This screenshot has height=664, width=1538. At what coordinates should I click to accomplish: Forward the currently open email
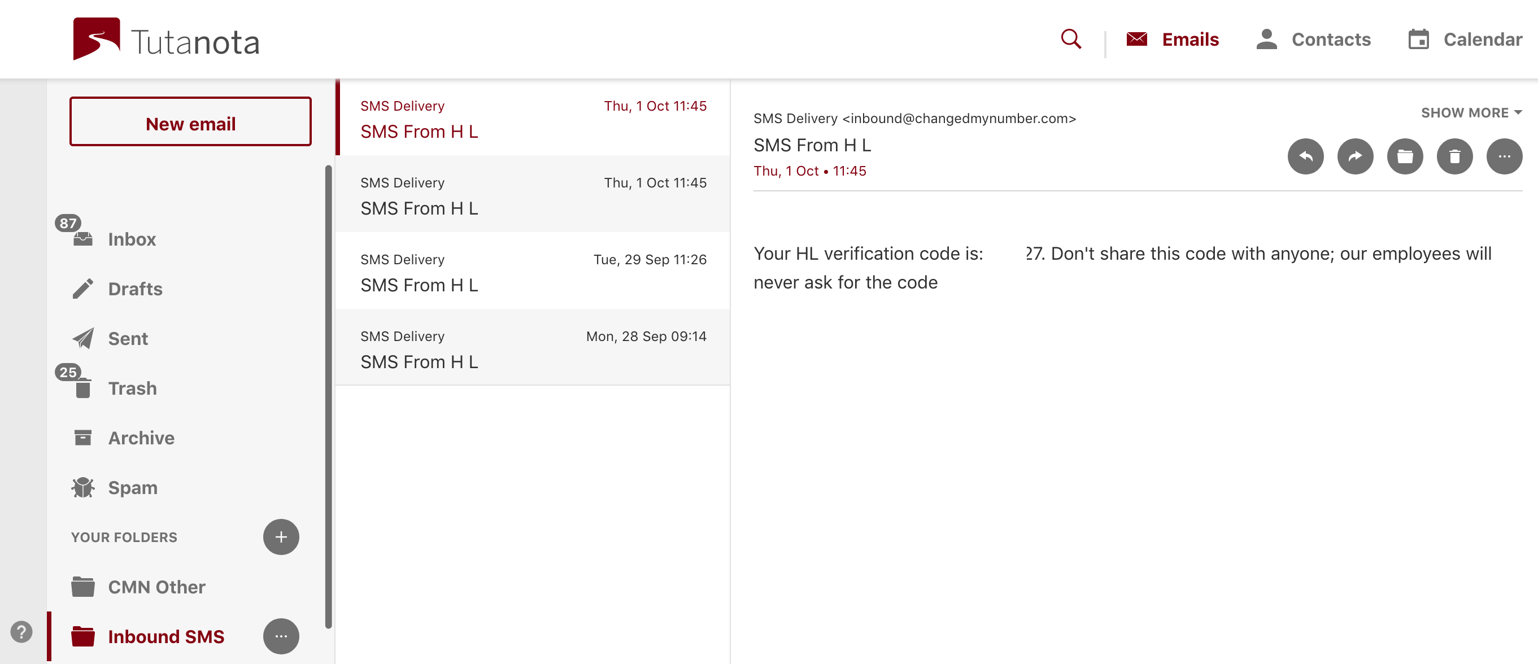click(x=1356, y=156)
